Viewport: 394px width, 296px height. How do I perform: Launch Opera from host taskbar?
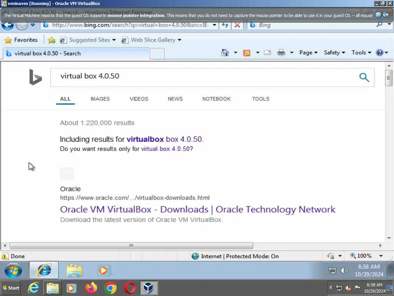(x=130, y=288)
